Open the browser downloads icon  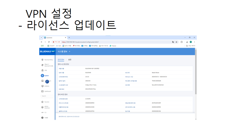click(187, 42)
